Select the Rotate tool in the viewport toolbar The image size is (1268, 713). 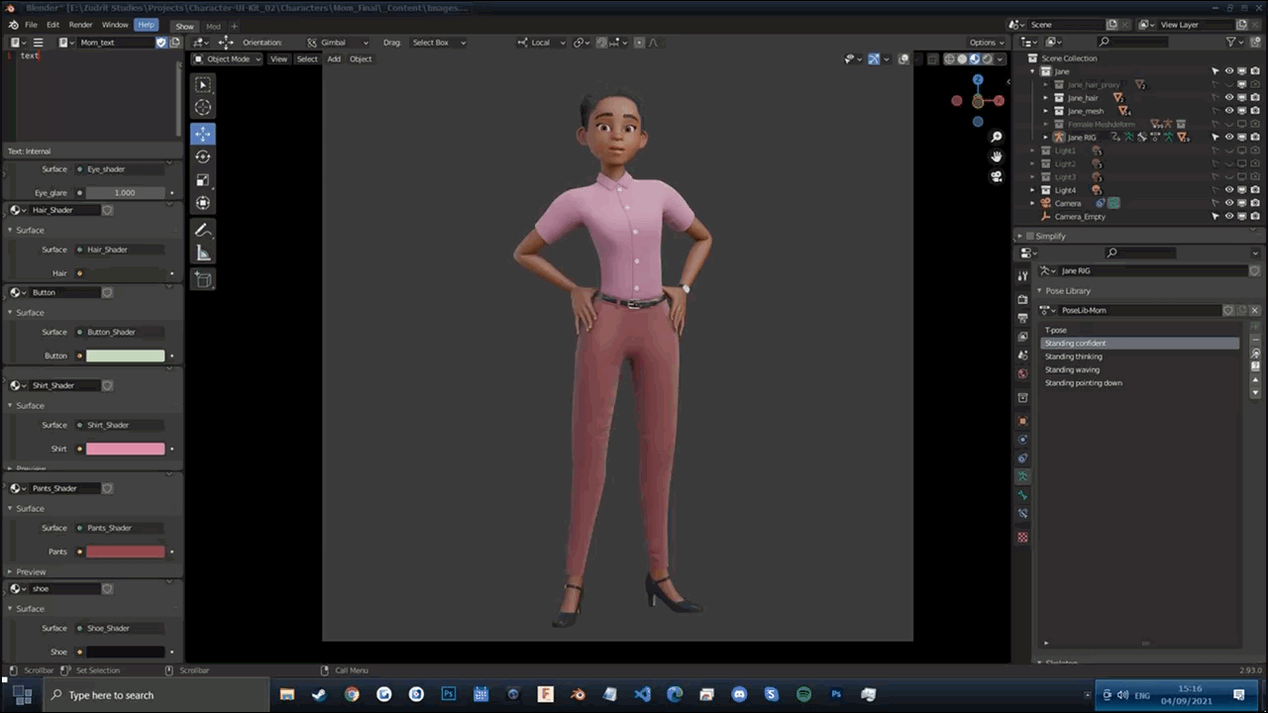[x=203, y=156]
